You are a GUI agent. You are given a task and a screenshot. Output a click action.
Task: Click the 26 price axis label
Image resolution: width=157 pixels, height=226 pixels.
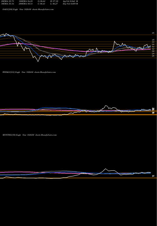click(x=153, y=56)
